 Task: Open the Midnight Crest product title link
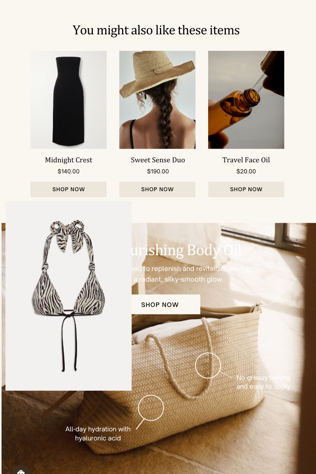pyautogui.click(x=68, y=160)
